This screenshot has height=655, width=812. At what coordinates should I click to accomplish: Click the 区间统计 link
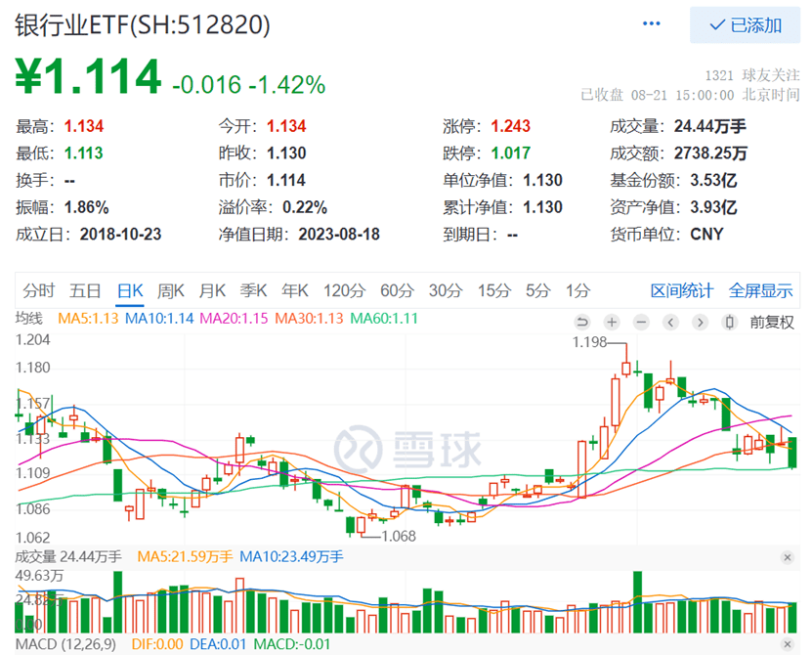click(682, 290)
